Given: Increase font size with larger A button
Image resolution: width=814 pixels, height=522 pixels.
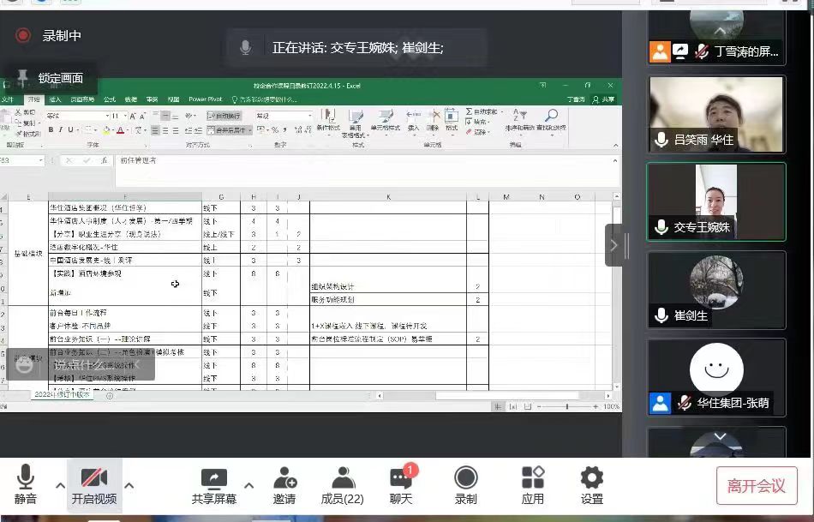Looking at the screenshot, I should (x=133, y=116).
